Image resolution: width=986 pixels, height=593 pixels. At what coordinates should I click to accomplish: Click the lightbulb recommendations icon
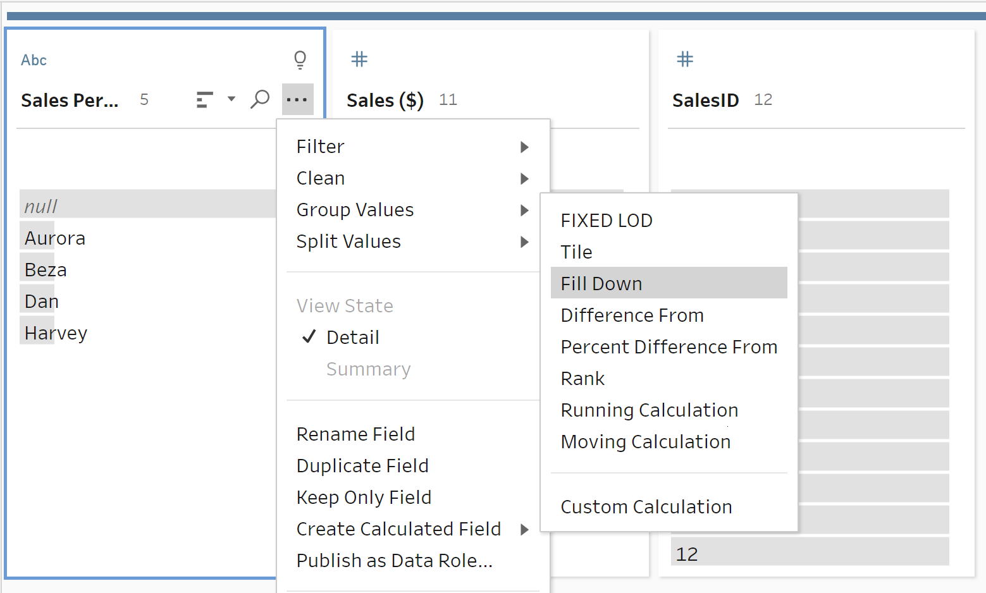300,59
